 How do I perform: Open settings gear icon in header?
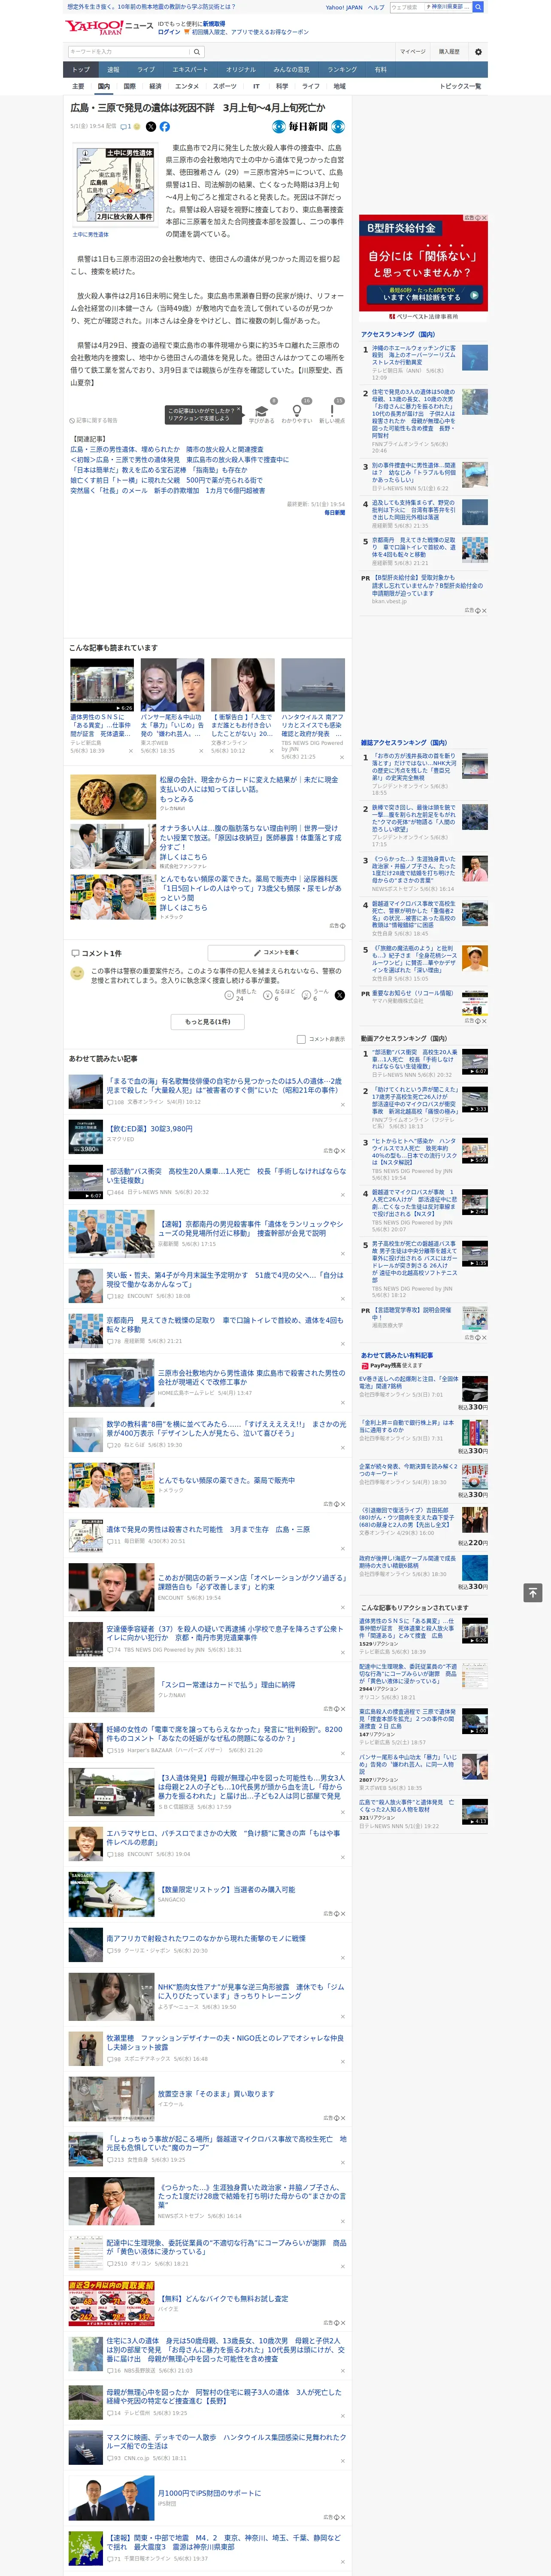point(477,51)
